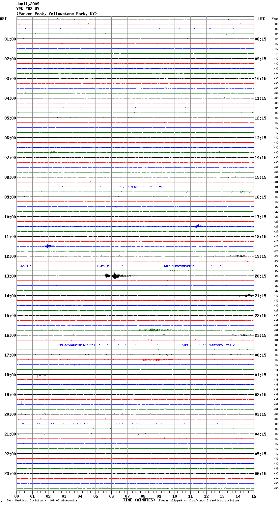Image resolution: width=280 pixels, height=505 pixels.
Task: Click minute tick label 12 on time axis
Action: (206, 496)
